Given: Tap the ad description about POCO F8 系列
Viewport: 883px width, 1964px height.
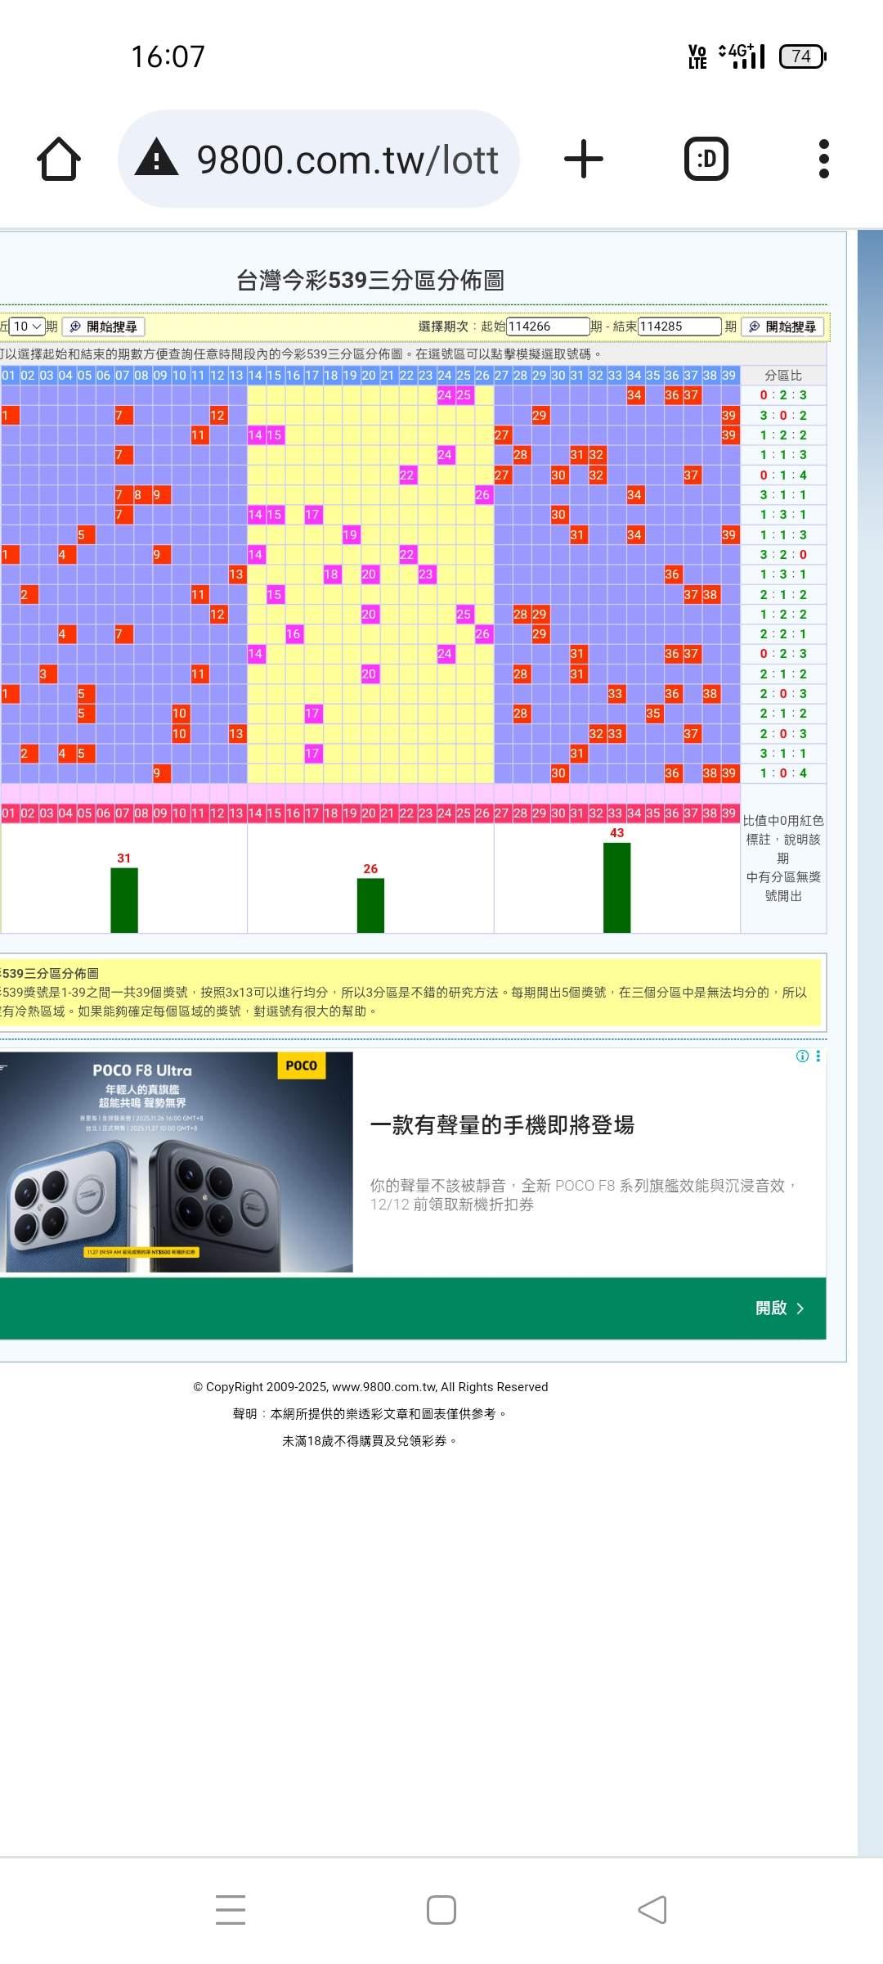Looking at the screenshot, I should [x=584, y=1195].
